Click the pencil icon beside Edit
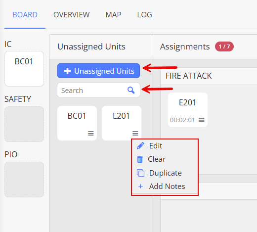 140,146
